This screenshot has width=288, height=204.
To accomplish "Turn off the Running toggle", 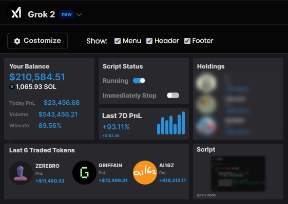I will [x=139, y=80].
